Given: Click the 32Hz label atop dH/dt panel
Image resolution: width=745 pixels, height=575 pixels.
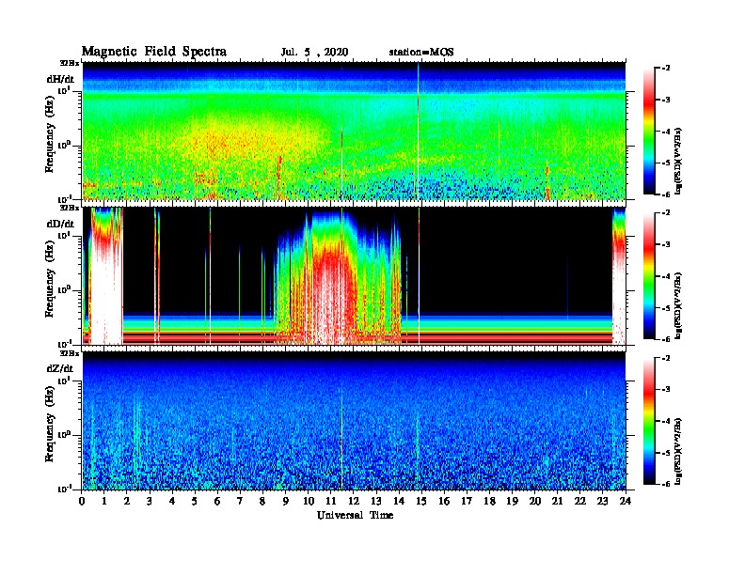Looking at the screenshot, I should click(69, 63).
